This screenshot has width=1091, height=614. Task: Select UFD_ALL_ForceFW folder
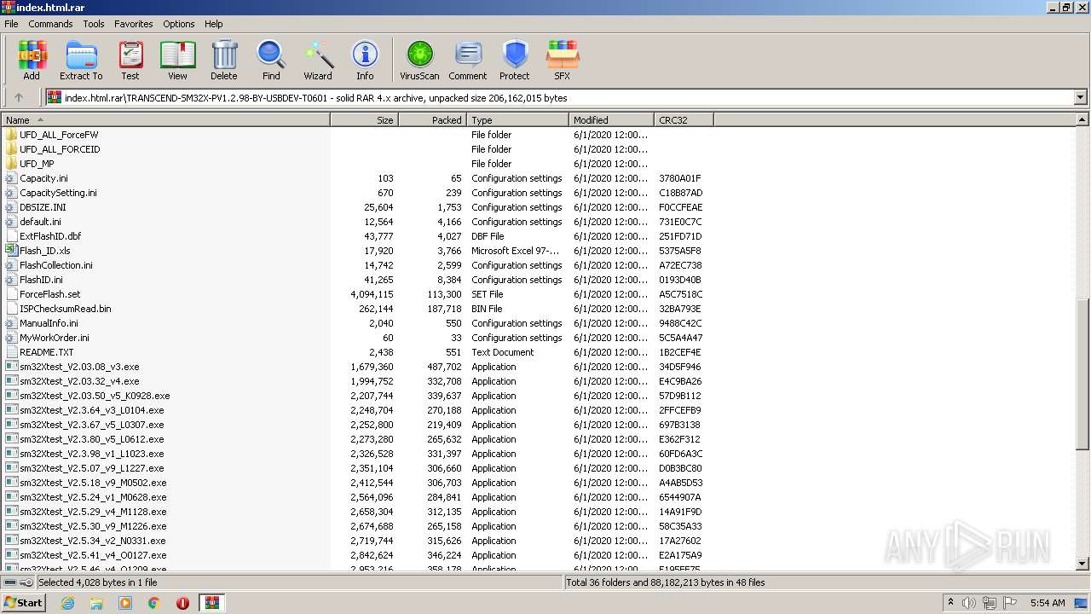click(59, 135)
